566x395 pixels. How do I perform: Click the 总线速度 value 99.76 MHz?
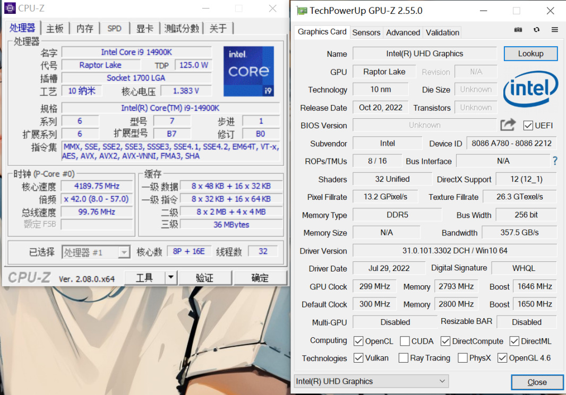97,212
